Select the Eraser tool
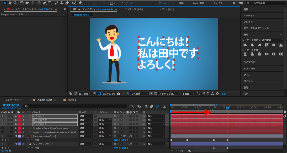This screenshot has width=287, height=153. (67, 3)
